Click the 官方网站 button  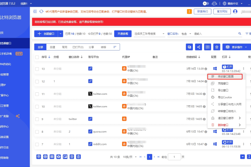222,12
